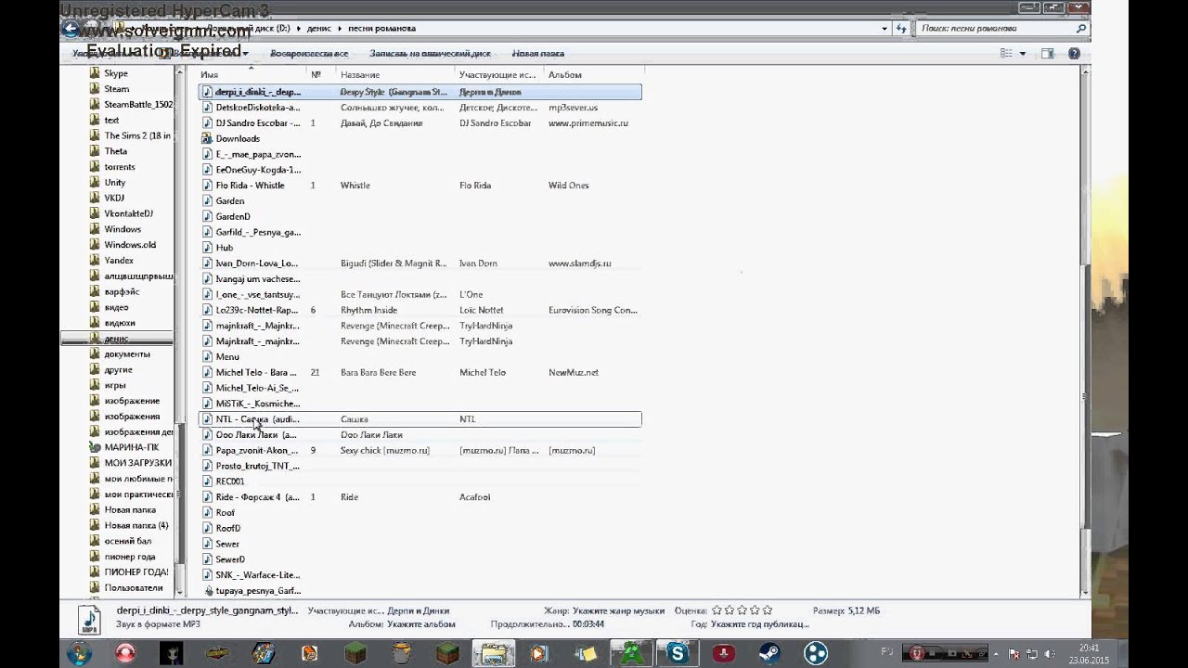Select the Downloads file icon

[208, 138]
